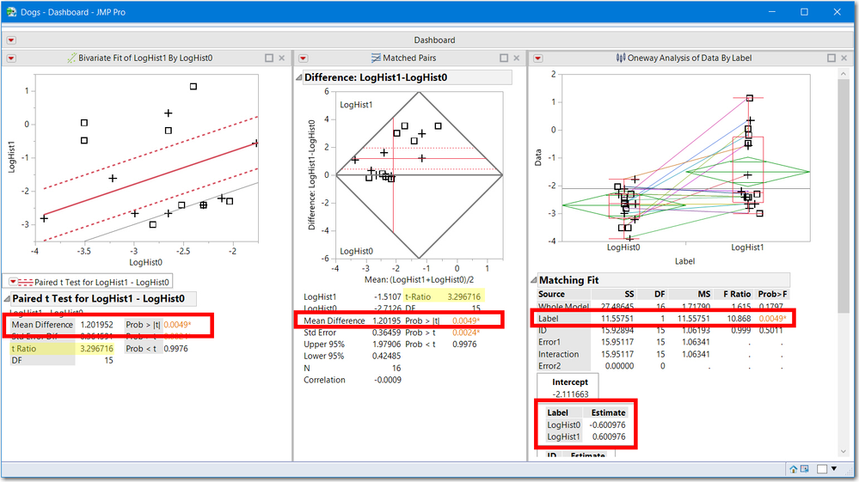This screenshot has height=482, width=859.
Task: Click the Upper 95% value 1.97906
Action: (387, 345)
